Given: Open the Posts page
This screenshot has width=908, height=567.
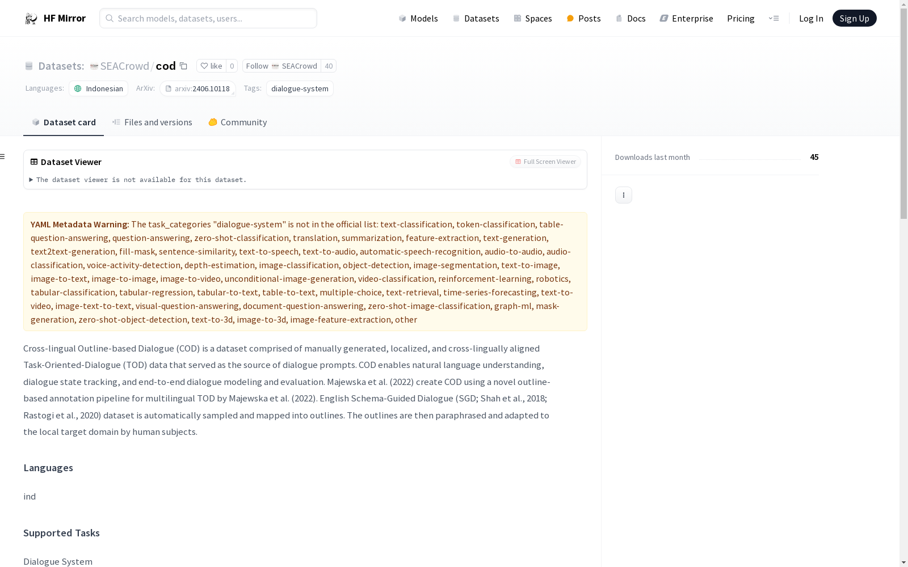Looking at the screenshot, I should (x=583, y=18).
